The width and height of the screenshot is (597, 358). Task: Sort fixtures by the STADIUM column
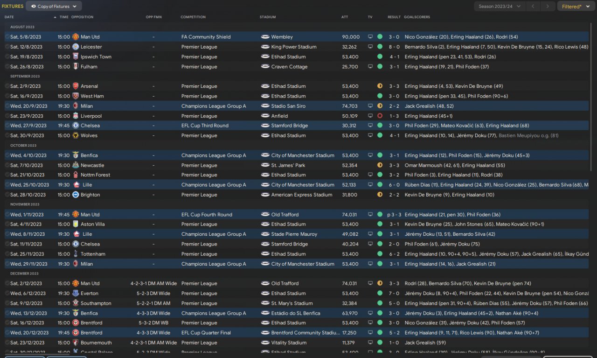point(268,17)
